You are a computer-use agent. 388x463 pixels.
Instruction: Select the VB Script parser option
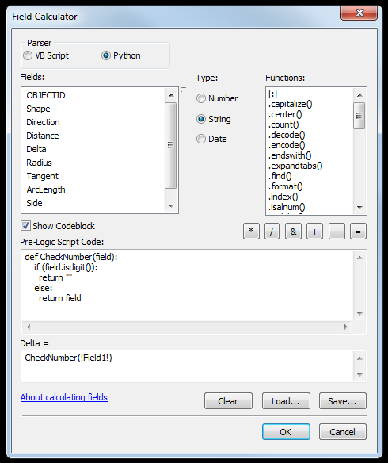[x=46, y=55]
